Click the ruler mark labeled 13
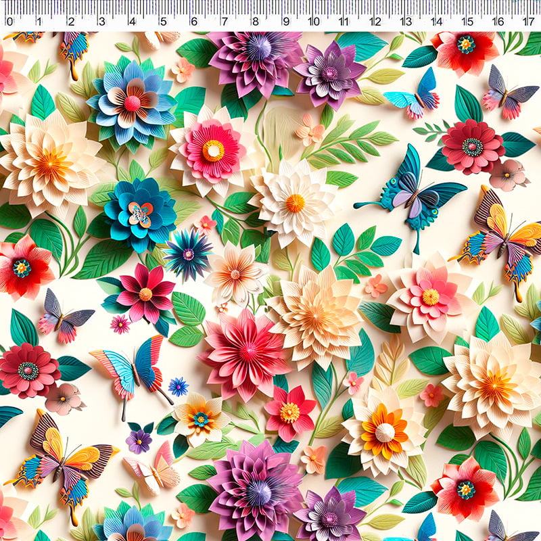The height and width of the screenshot is (541, 541). click(x=406, y=22)
